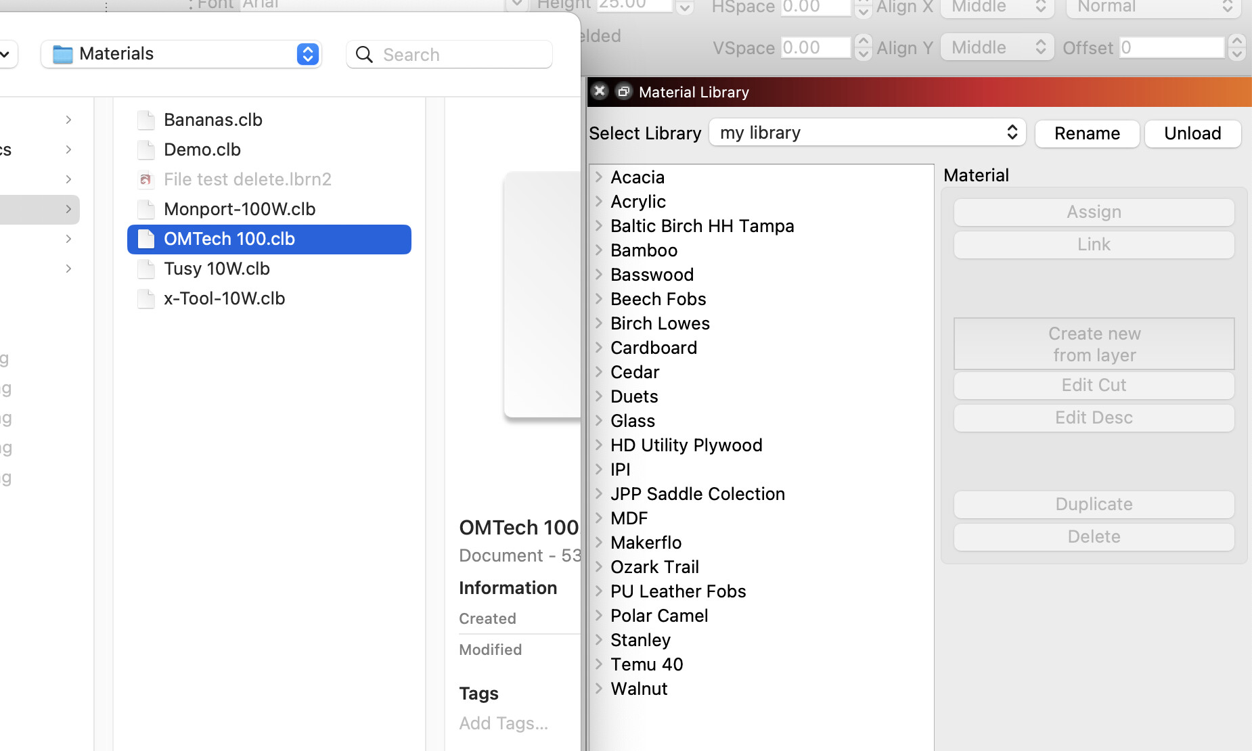
Task: Click the Edit Desc button
Action: click(x=1094, y=418)
